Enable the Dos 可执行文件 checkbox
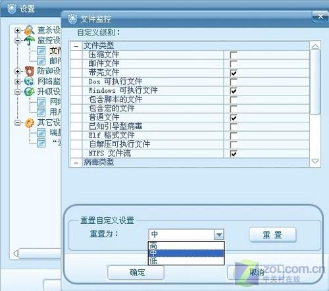Image resolution: width=329 pixels, height=291 pixels. click(x=234, y=82)
